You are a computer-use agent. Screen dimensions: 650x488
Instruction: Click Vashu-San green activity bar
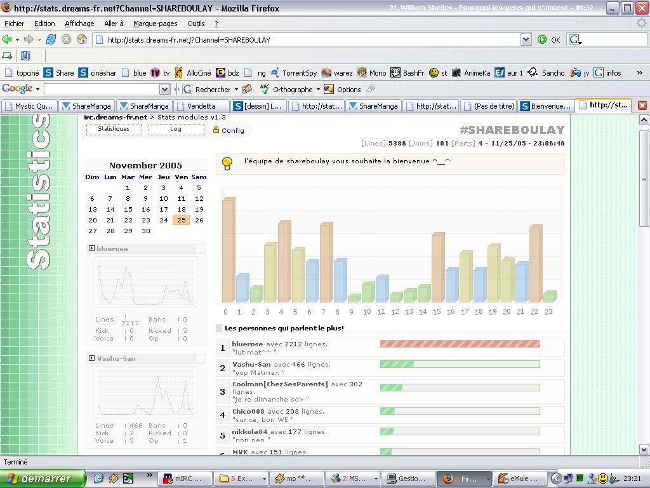click(x=397, y=364)
